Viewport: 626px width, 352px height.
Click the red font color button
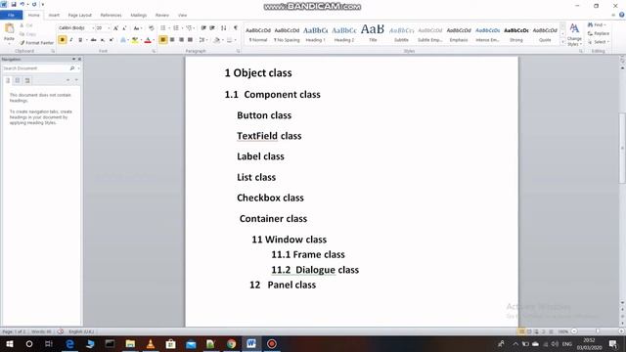[x=148, y=40]
